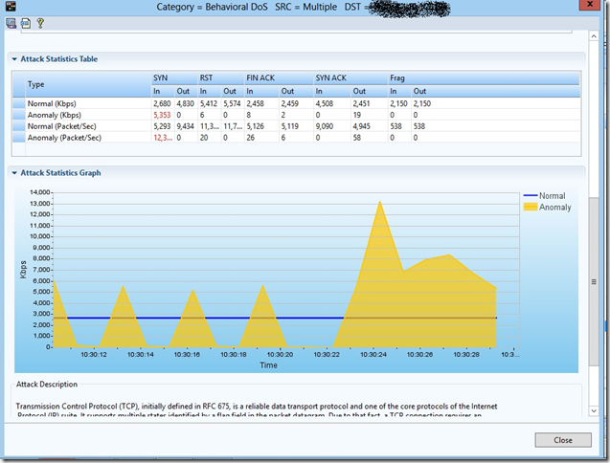The width and height of the screenshot is (610, 463).
Task: Click the Normal legend blue line
Action: tap(531, 195)
